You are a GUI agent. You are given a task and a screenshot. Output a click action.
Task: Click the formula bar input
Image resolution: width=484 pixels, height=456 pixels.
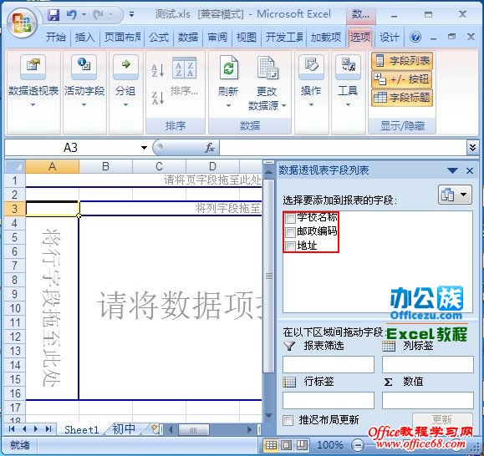(x=343, y=148)
